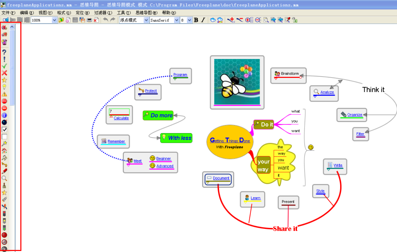Add the checked checkbox icon from sidebar

point(4,130)
